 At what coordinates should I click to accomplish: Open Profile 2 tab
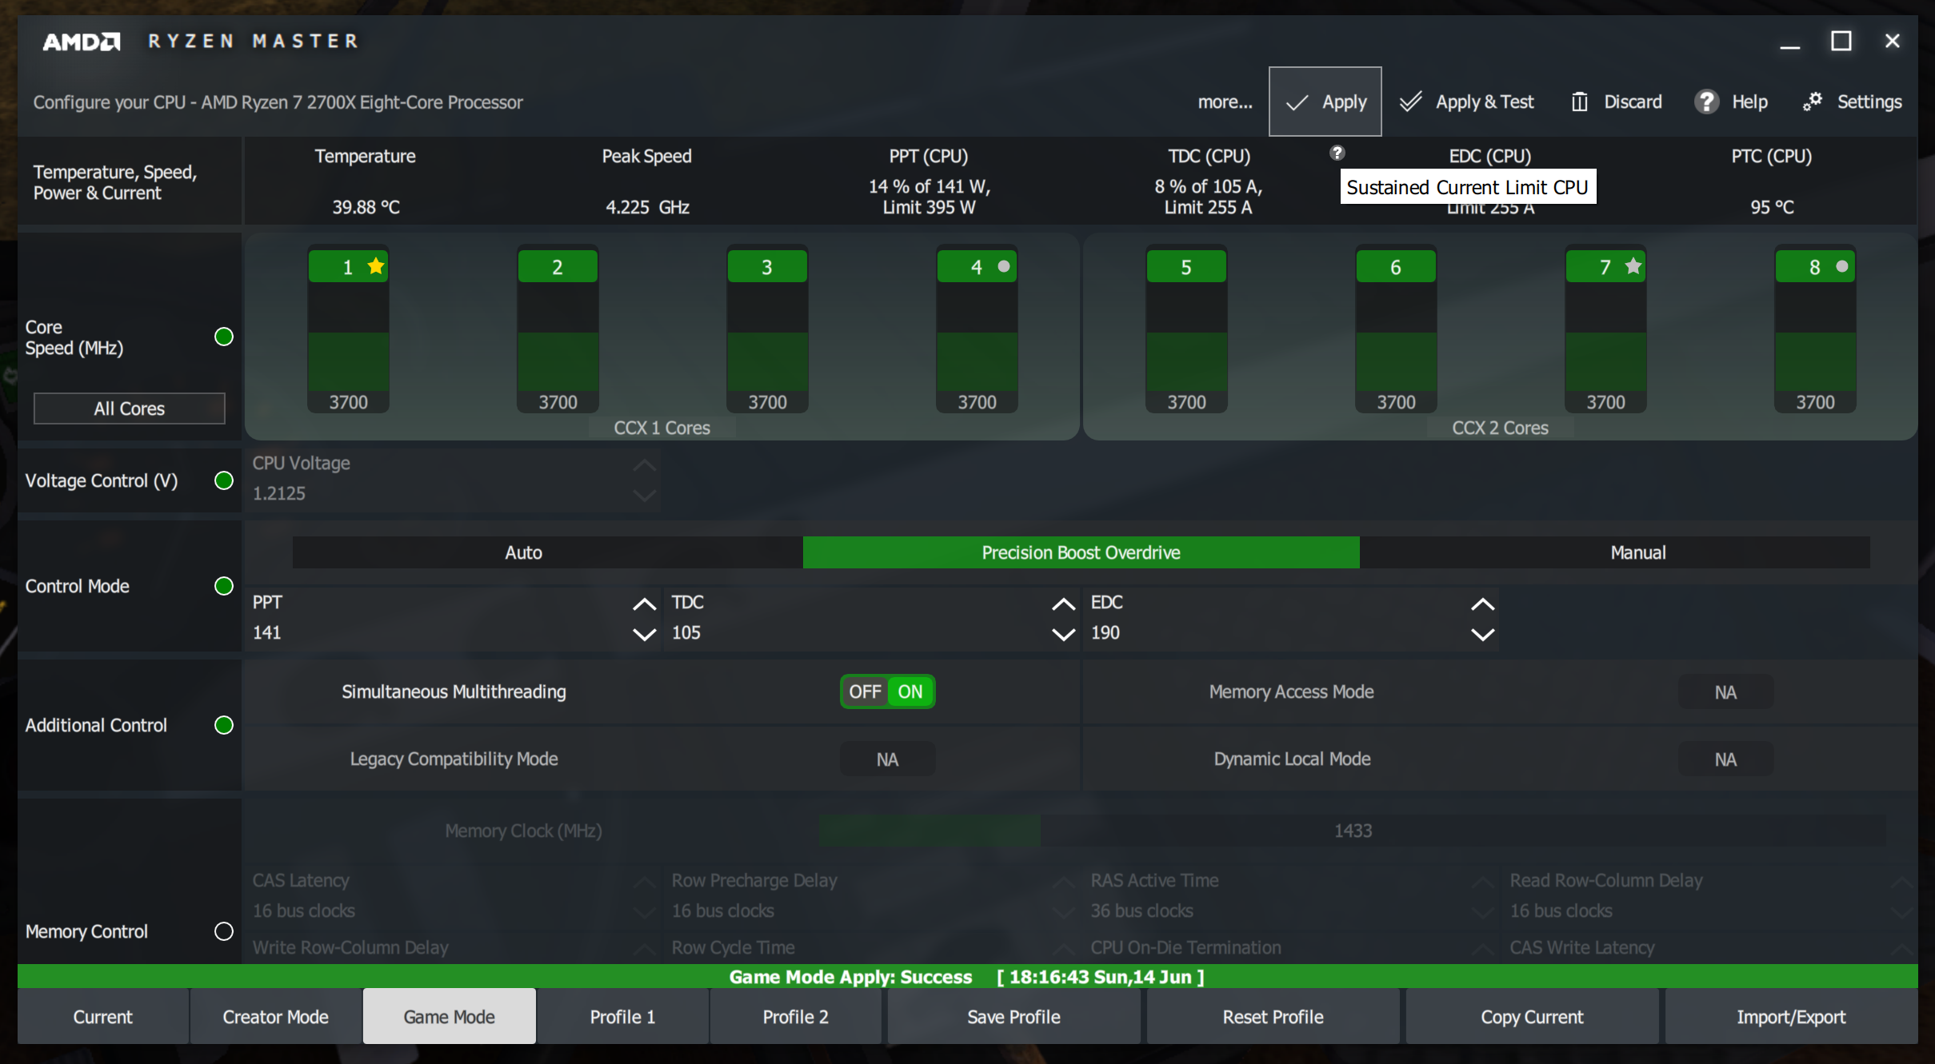[x=795, y=1016]
